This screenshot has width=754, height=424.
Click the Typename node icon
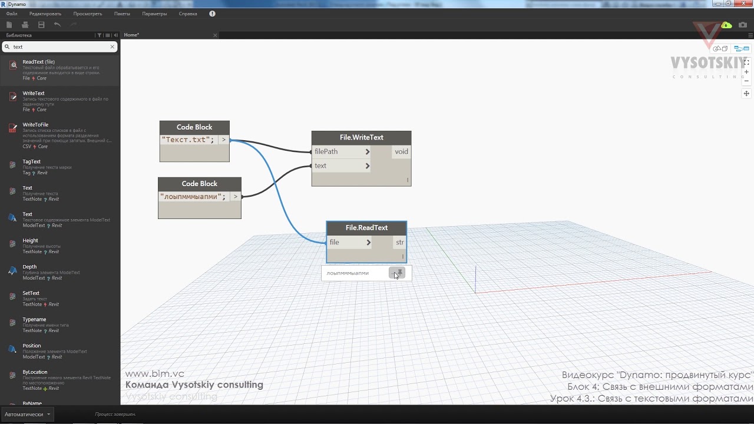pos(12,323)
